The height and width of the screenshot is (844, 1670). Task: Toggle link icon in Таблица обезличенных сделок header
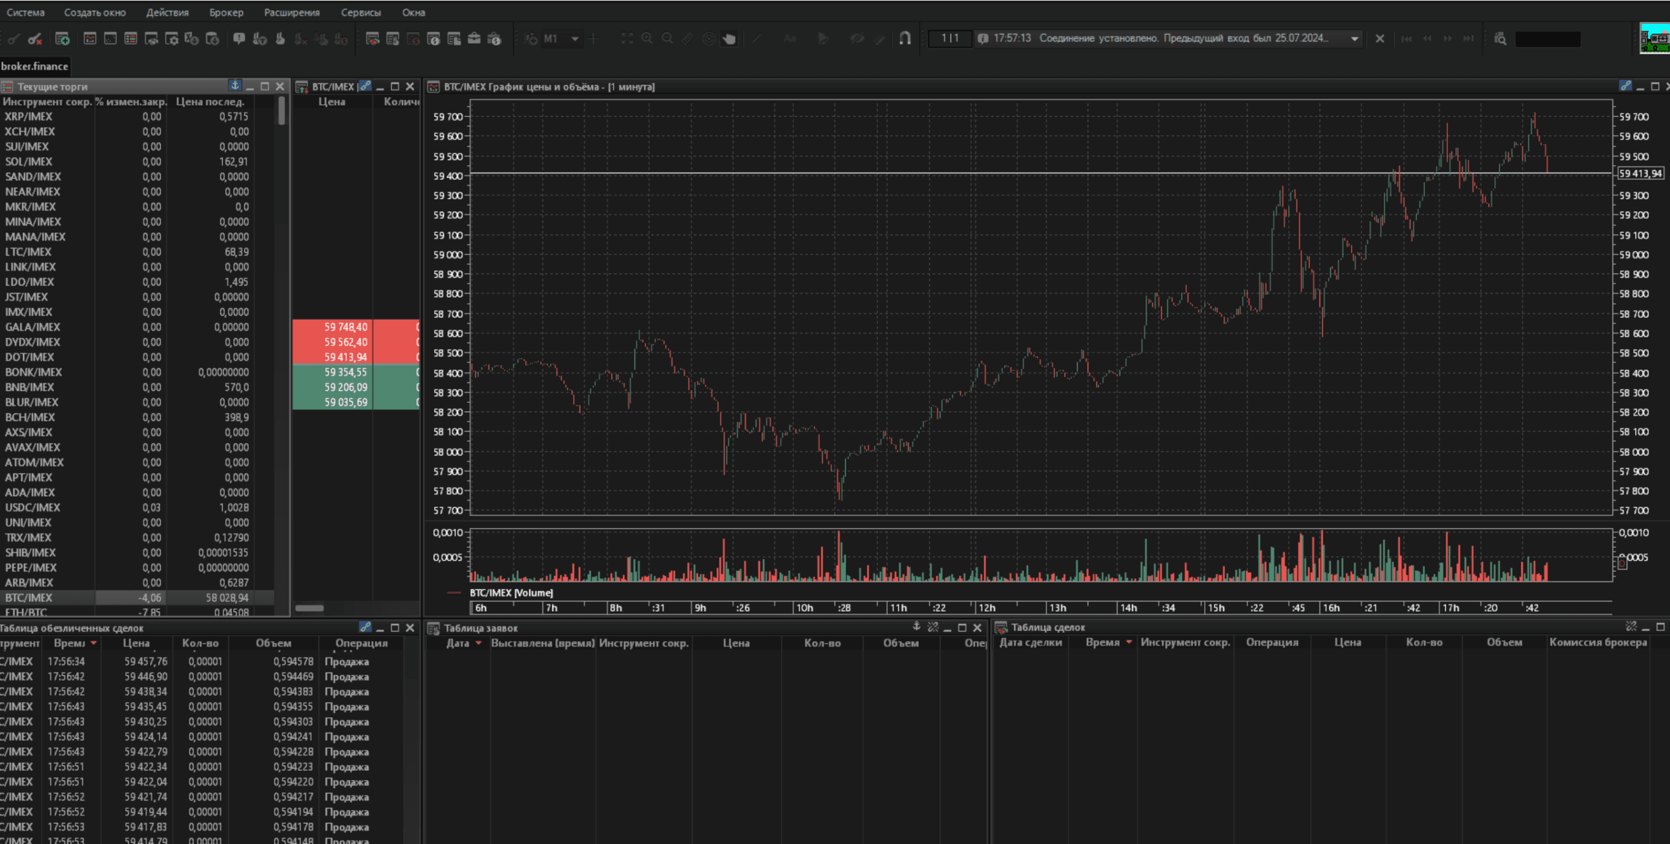pos(365,627)
